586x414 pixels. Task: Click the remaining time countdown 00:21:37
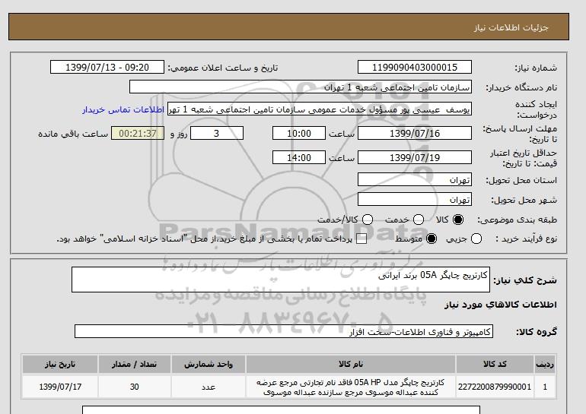(138, 133)
